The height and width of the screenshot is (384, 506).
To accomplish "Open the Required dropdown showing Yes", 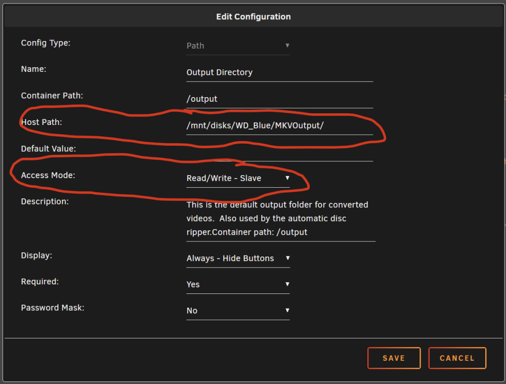I will pyautogui.click(x=238, y=285).
